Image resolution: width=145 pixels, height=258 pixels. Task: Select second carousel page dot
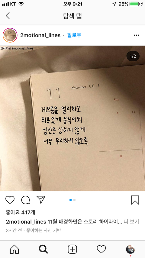(74, 200)
